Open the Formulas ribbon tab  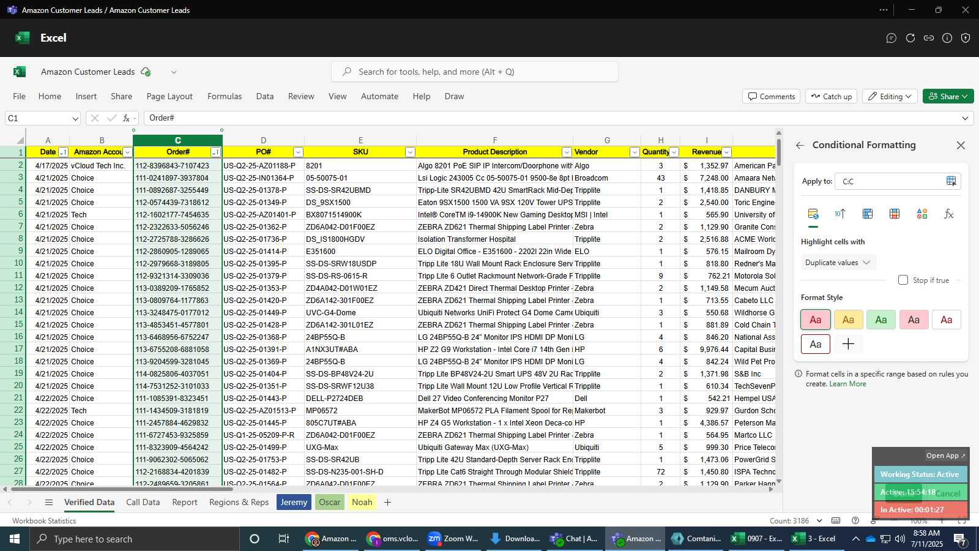click(225, 96)
